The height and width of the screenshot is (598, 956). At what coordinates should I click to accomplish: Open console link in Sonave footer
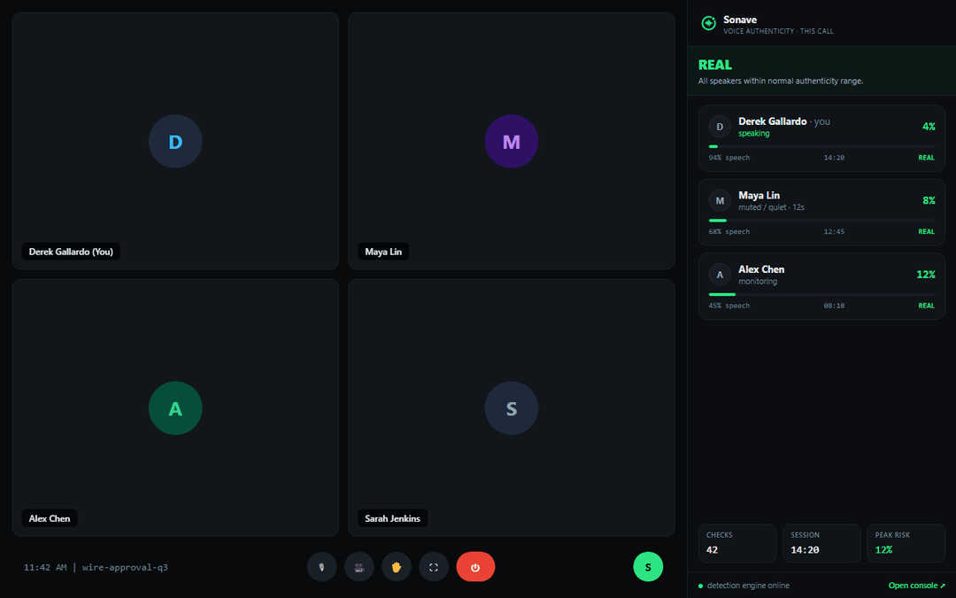point(916,586)
